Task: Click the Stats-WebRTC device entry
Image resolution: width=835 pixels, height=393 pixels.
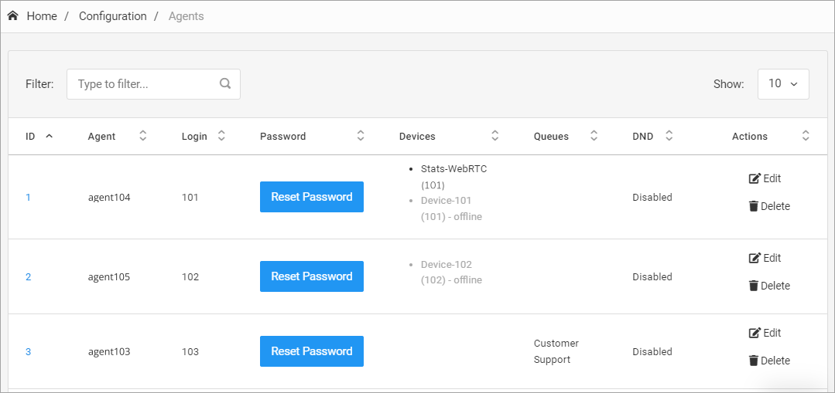Action: [x=453, y=177]
